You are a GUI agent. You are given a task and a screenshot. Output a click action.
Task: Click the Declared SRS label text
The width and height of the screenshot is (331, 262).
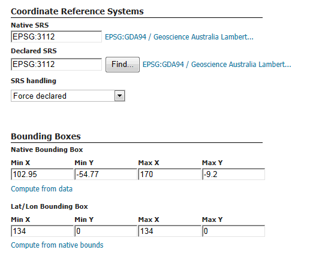pos(34,51)
